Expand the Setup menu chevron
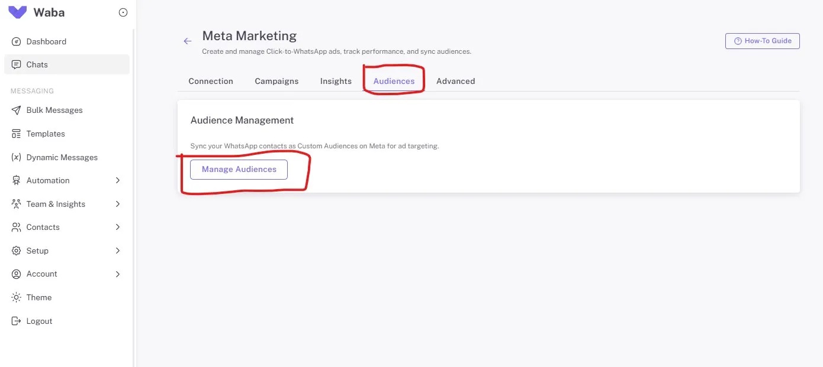This screenshot has width=823, height=367. (x=118, y=251)
